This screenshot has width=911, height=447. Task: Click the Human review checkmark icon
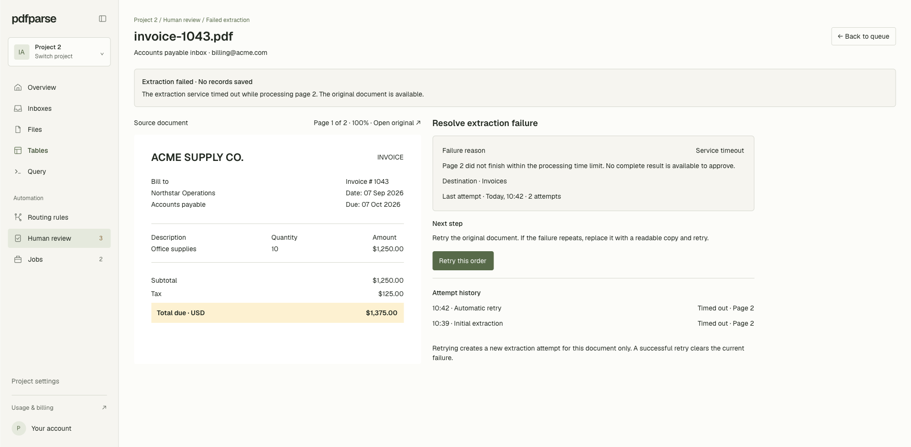[18, 238]
